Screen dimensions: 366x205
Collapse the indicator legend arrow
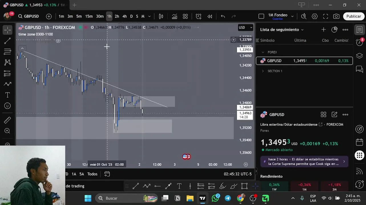click(x=22, y=48)
